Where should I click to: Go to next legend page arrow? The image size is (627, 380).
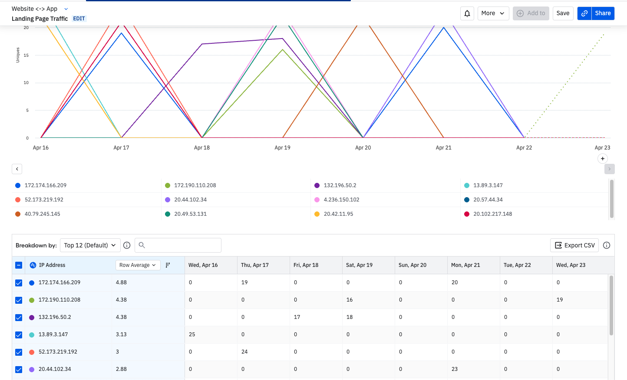(x=609, y=169)
